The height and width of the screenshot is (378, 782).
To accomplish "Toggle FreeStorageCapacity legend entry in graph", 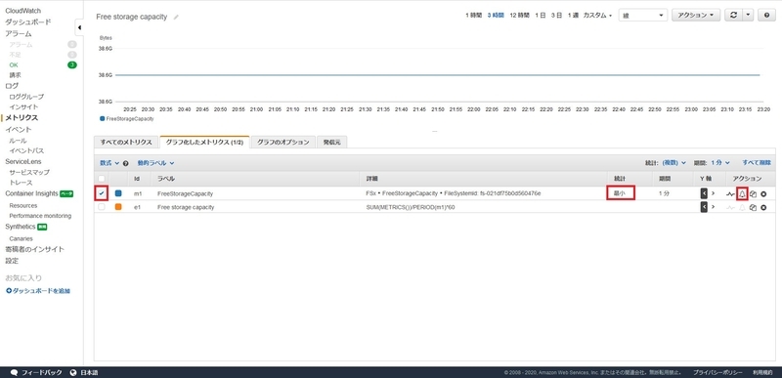I will coord(127,119).
